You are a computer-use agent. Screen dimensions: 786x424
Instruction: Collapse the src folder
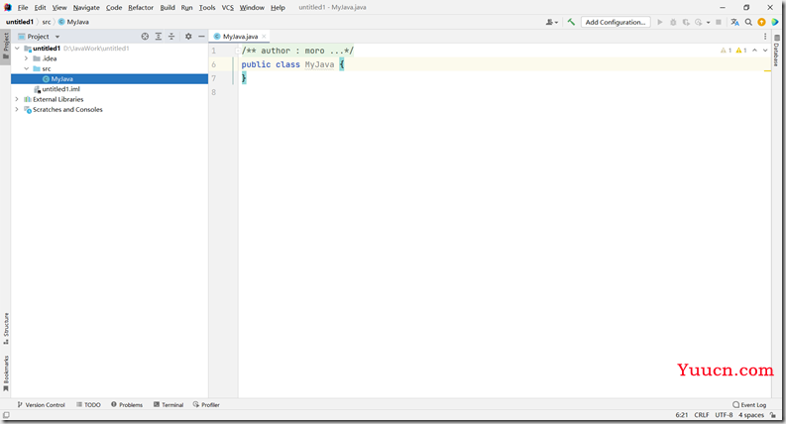(x=27, y=68)
